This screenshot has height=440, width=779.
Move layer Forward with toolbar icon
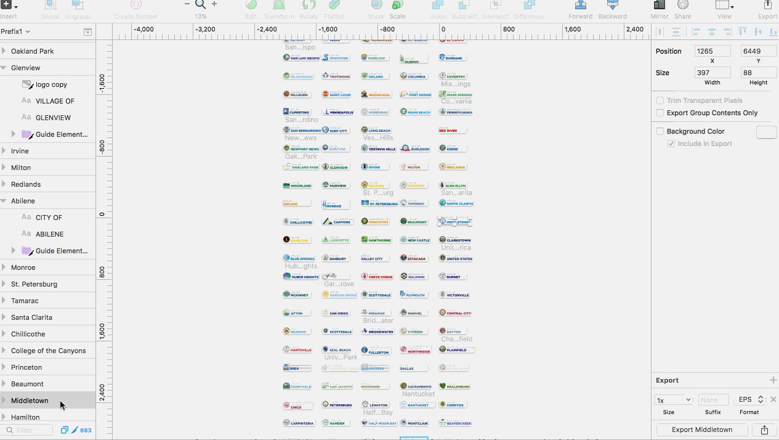click(580, 5)
